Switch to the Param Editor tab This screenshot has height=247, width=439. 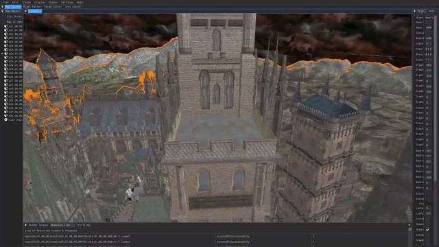pos(53,7)
